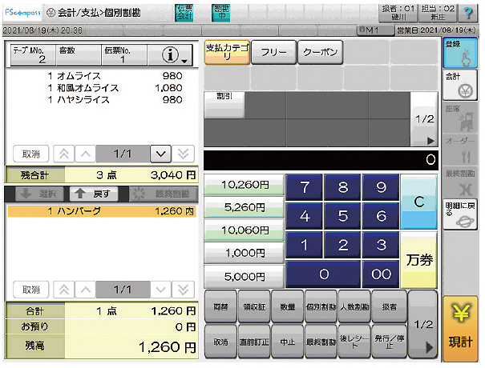The image size is (485, 368).
Task: Tap the 会計 yen-circle button
Action: pos(460,86)
